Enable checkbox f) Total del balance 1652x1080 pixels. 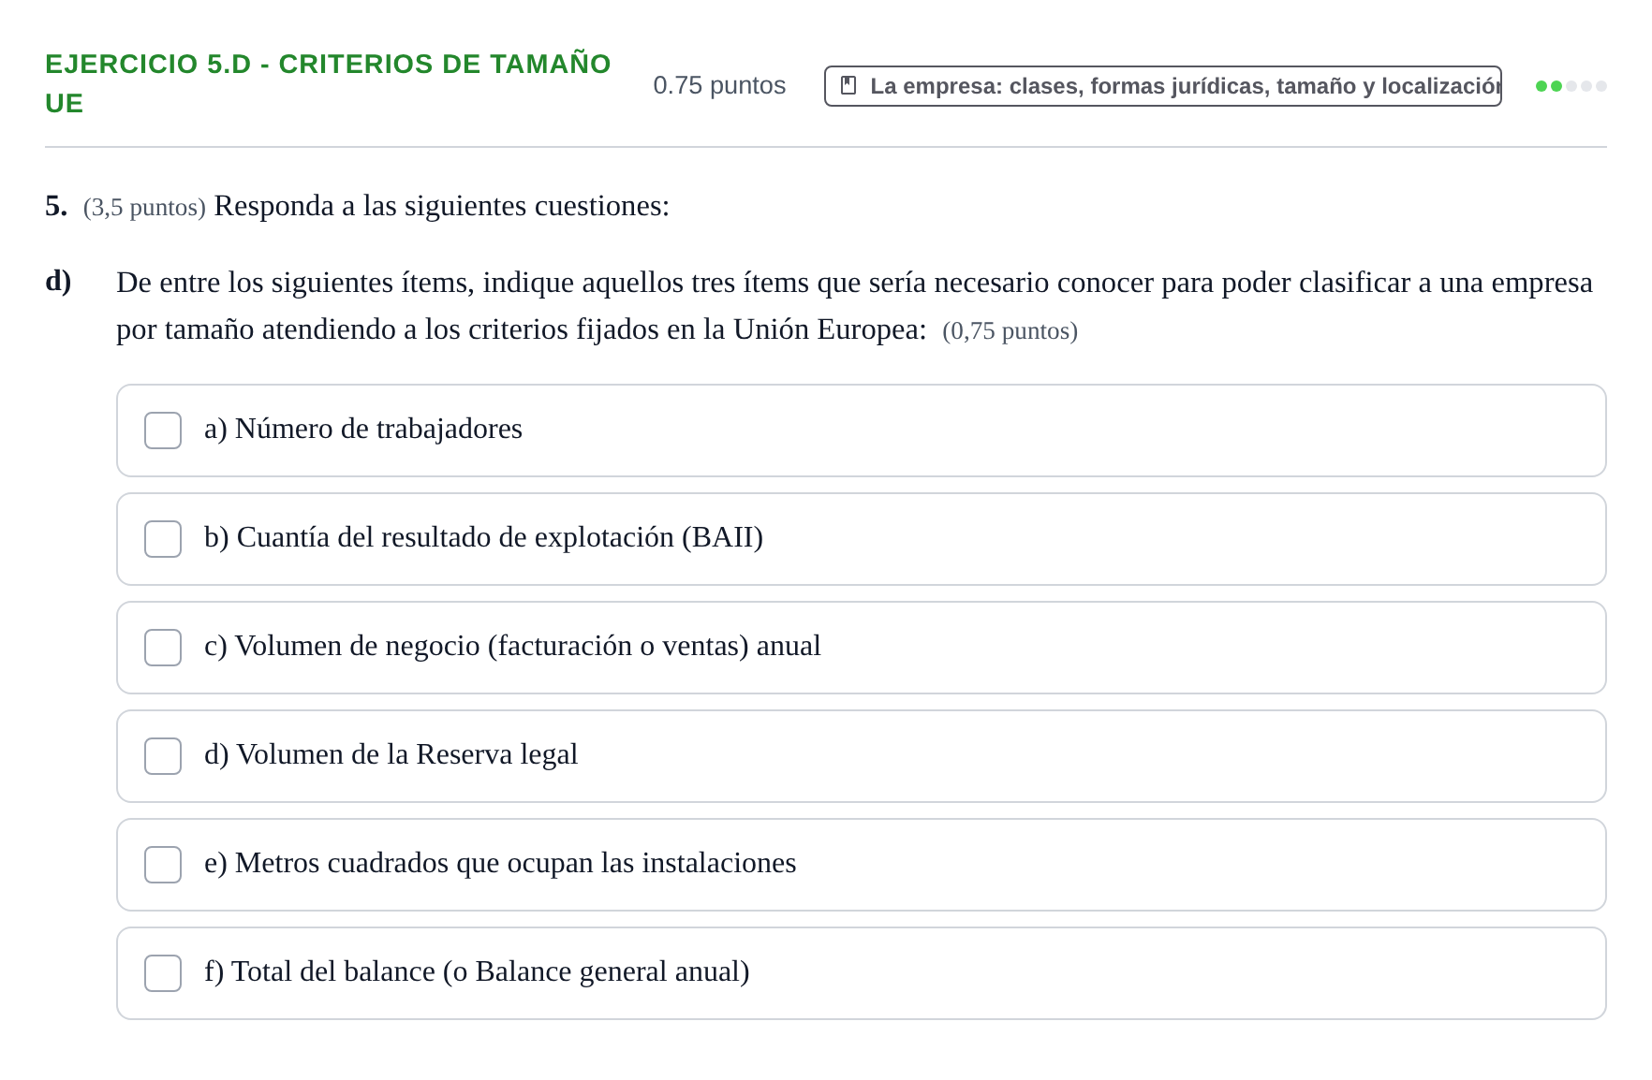pyautogui.click(x=163, y=973)
